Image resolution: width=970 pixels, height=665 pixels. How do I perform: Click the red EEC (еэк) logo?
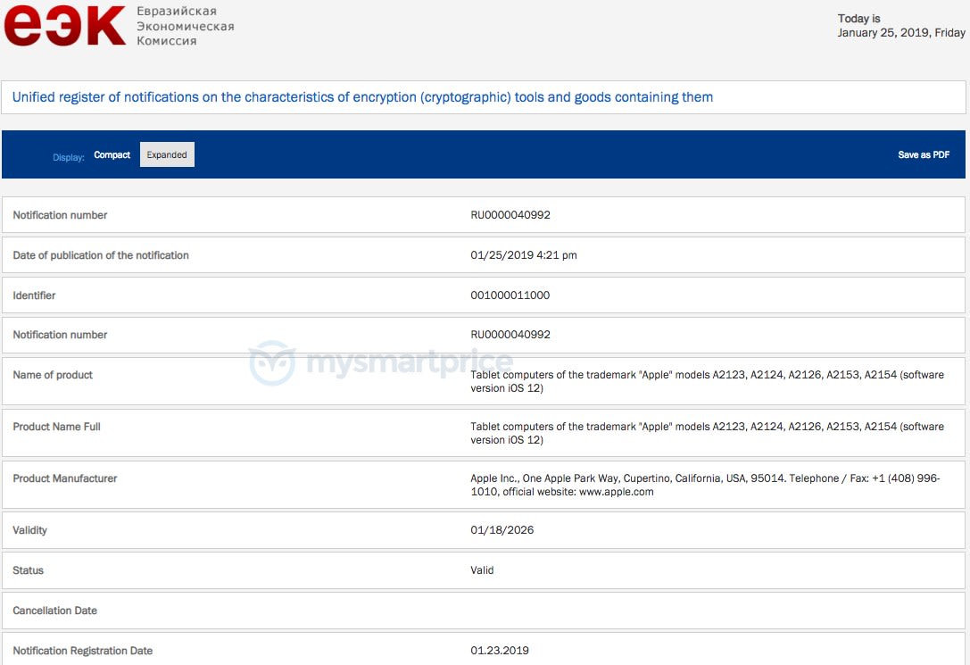59,26
